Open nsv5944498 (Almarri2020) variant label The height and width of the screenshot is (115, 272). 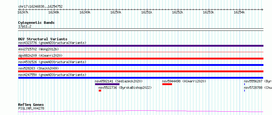184,81
